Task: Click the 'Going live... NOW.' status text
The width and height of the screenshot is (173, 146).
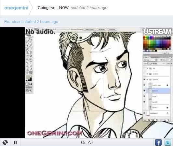Action: pos(54,8)
